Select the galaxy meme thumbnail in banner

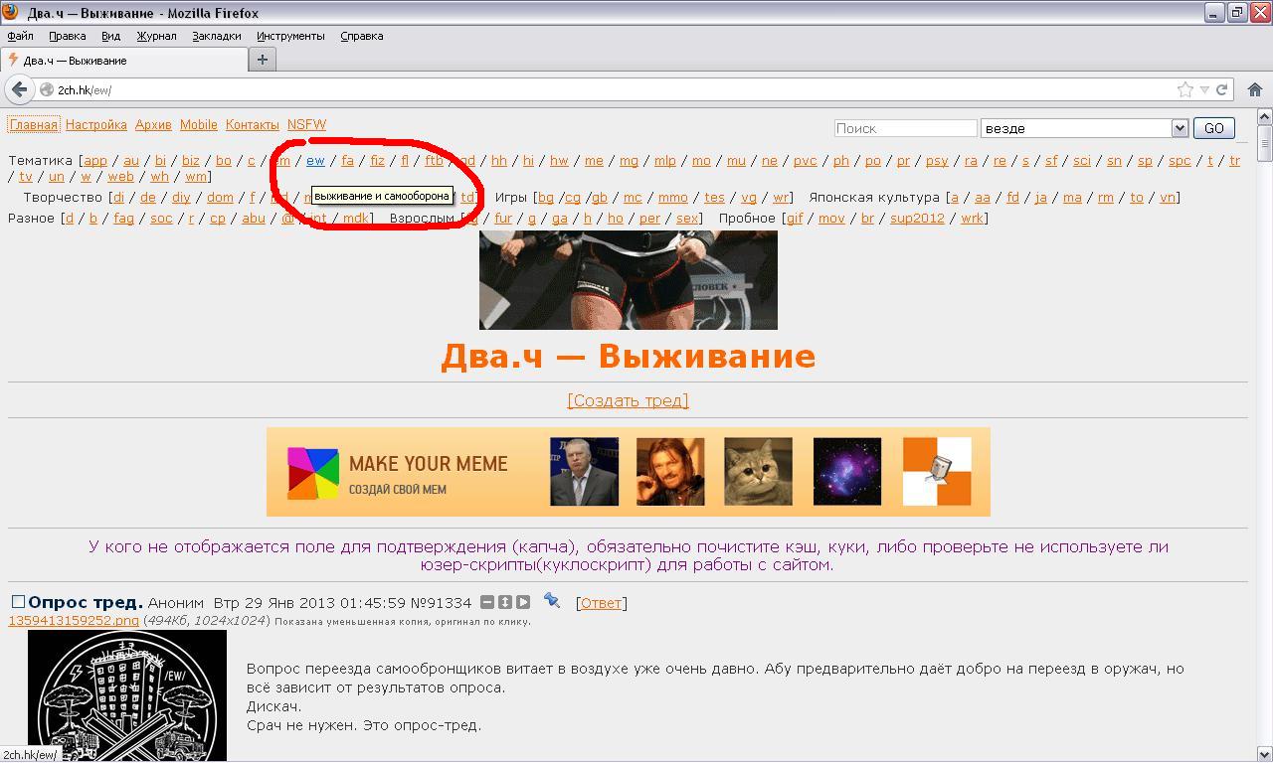coord(847,472)
